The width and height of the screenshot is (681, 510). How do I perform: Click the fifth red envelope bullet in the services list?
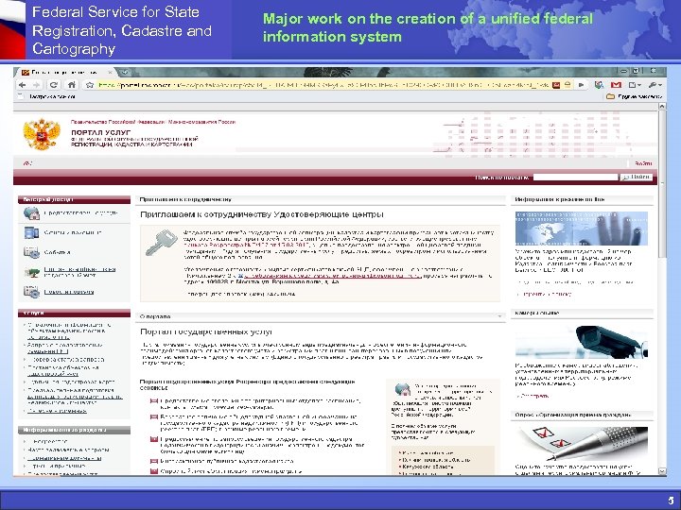click(154, 471)
